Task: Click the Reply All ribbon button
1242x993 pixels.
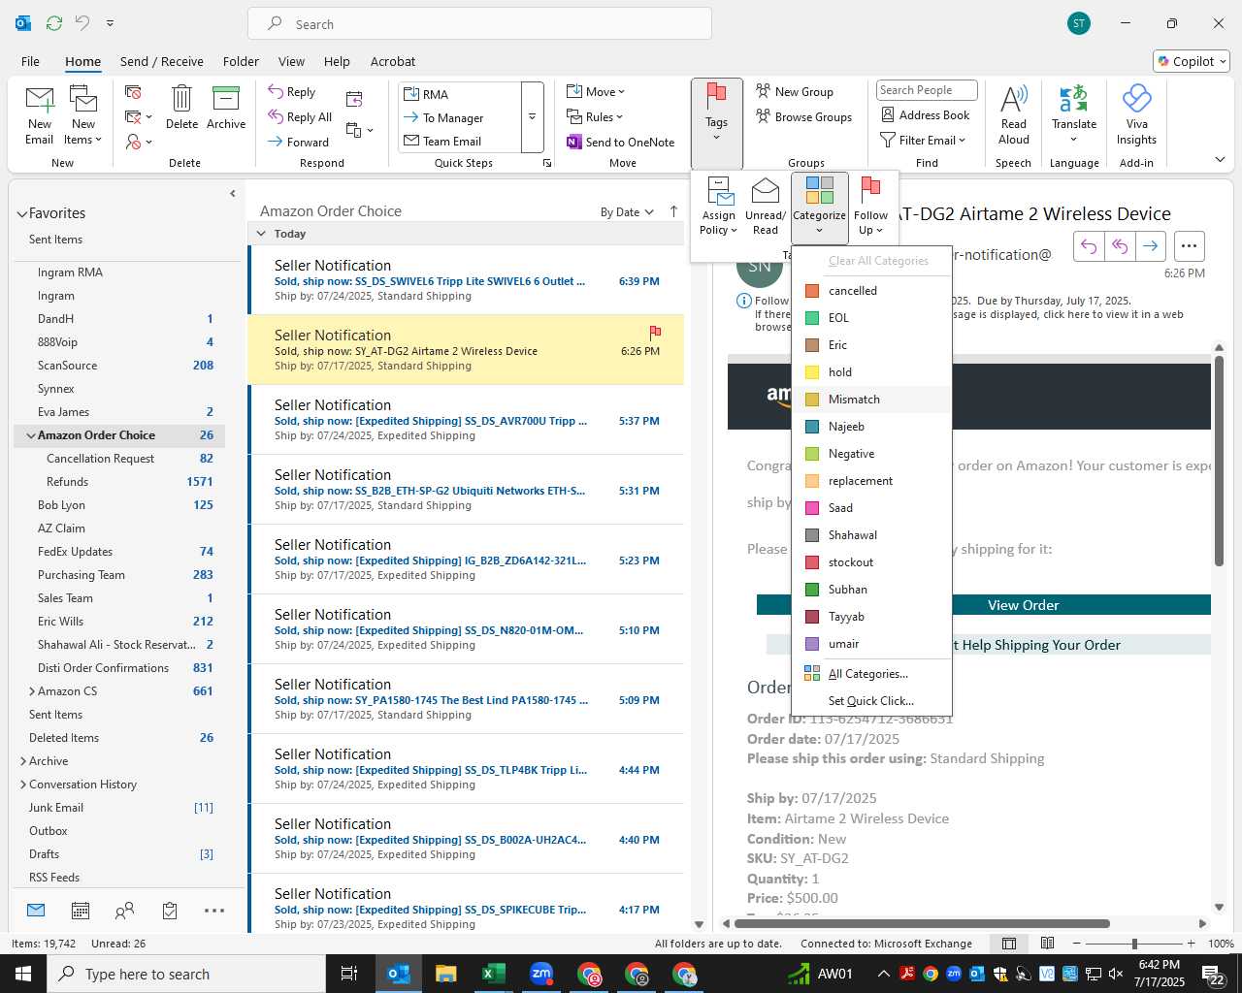Action: tap(300, 116)
